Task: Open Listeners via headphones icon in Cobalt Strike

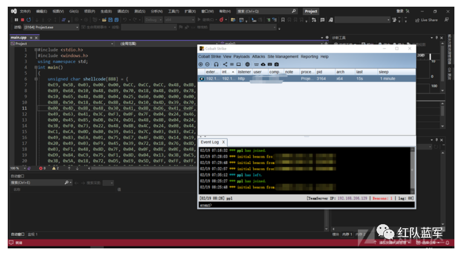Action: [216, 64]
